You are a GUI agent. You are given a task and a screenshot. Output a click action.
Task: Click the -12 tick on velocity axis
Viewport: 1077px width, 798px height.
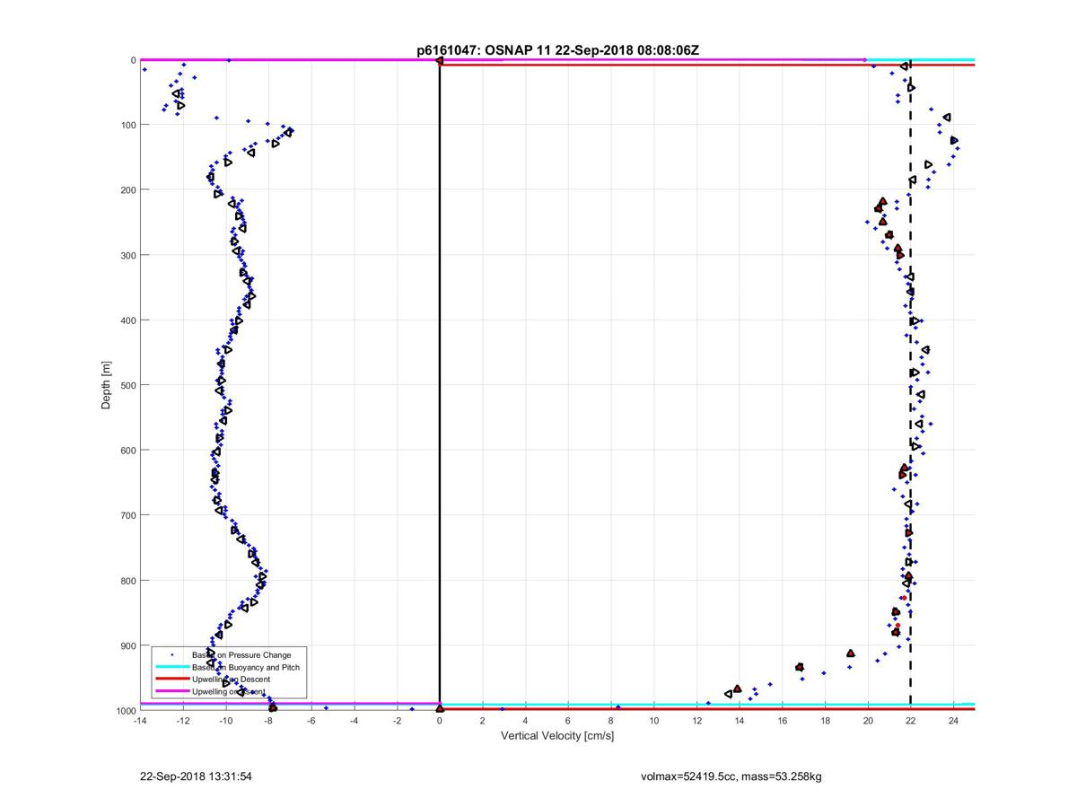click(183, 721)
